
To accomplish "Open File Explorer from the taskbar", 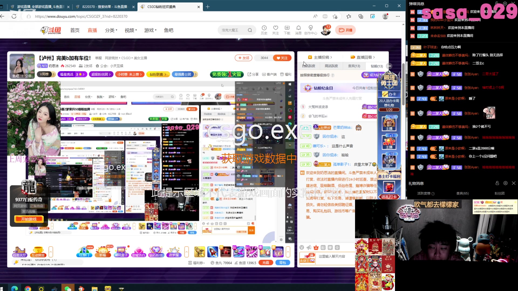I will point(94,289).
